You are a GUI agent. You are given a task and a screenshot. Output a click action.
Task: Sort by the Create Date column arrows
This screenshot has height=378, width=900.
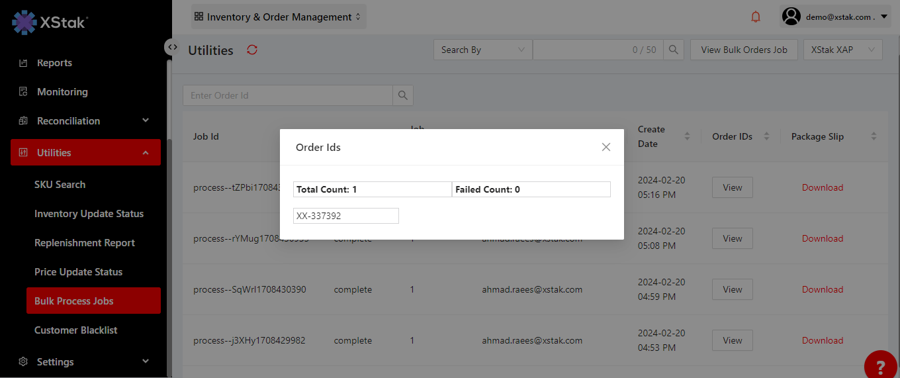[687, 136]
